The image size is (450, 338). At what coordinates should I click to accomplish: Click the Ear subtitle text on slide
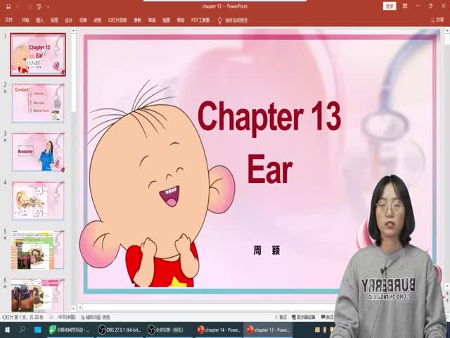(x=270, y=169)
